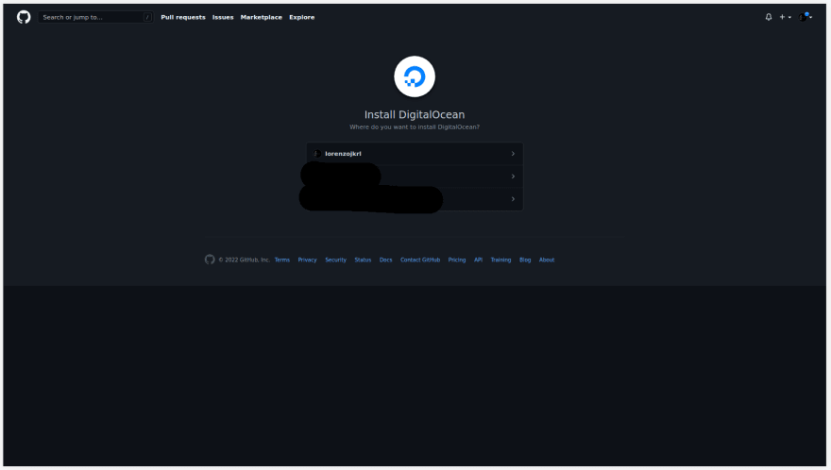The height and width of the screenshot is (470, 831).
Task: Open Pull requests in the top navigation
Action: pyautogui.click(x=183, y=18)
